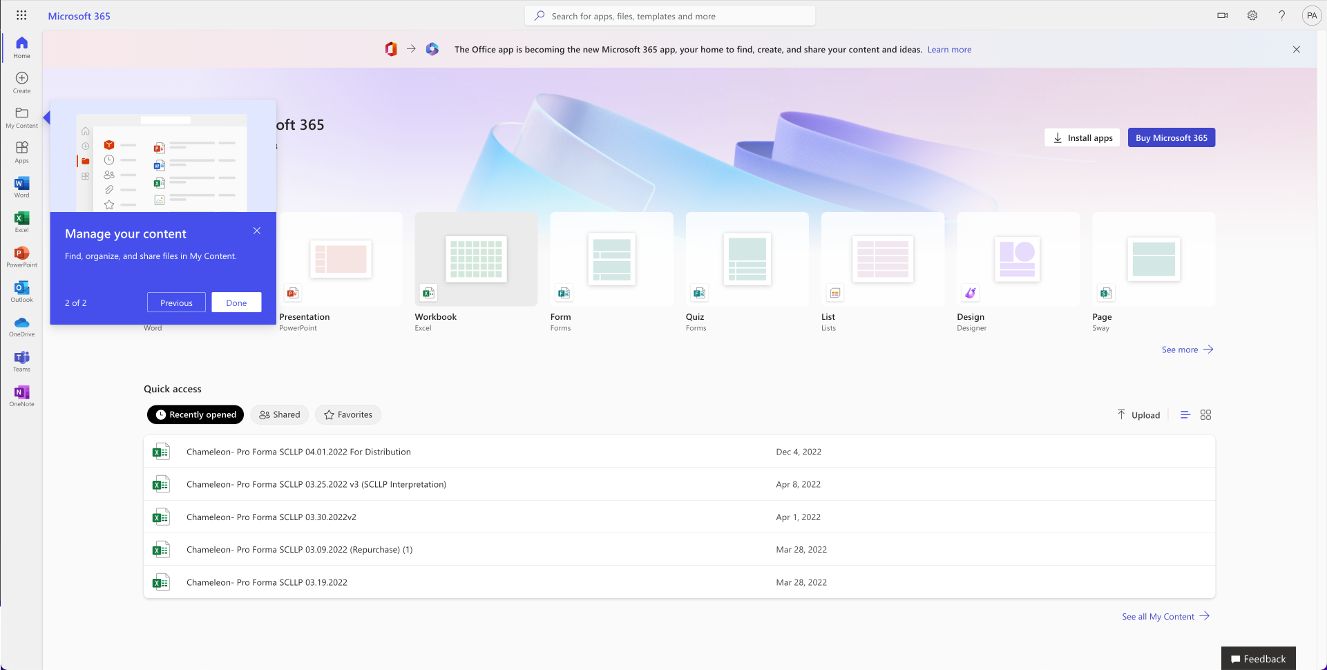Screen dimensions: 1327x670
Task: Open OneDrive from the sidebar
Action: pos(21,326)
